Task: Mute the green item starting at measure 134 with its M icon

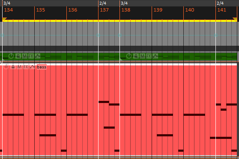Action: coord(24,56)
